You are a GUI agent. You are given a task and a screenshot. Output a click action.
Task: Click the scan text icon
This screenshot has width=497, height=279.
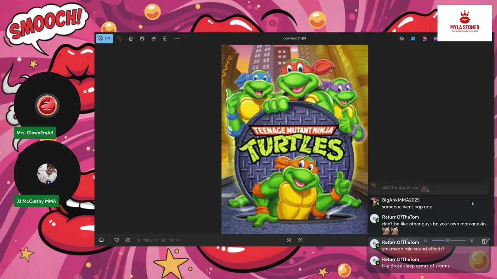[x=301, y=240]
